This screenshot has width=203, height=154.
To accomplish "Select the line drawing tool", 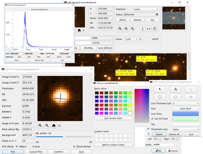I will pyautogui.click(x=191, y=89).
